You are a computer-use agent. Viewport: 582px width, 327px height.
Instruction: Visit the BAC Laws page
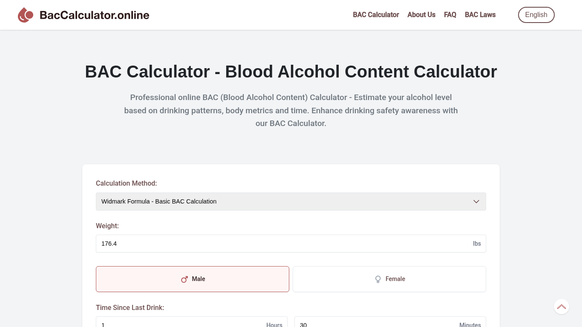pyautogui.click(x=480, y=14)
